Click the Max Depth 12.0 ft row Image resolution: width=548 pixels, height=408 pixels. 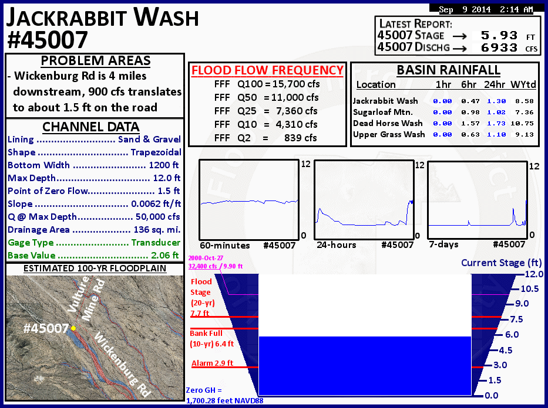tap(94, 178)
